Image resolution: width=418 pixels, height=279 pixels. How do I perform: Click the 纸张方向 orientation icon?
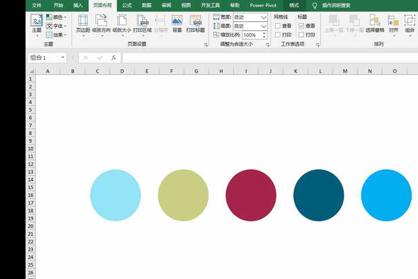point(101,21)
